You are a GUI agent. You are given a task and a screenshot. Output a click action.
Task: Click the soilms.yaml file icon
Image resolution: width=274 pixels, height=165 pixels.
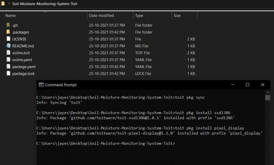8,60
